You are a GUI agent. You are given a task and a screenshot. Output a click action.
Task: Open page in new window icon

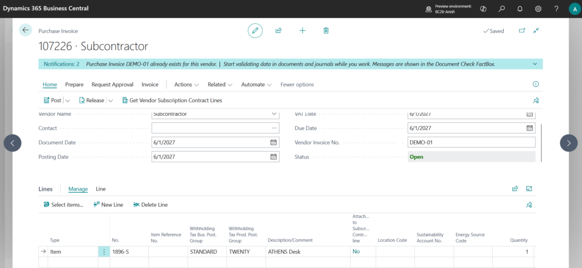click(x=522, y=31)
